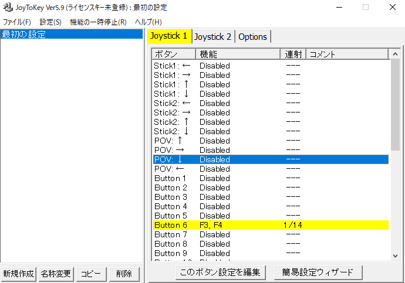405x283 pixels.
Task: Select the Button 9 row
Action: tap(271, 253)
